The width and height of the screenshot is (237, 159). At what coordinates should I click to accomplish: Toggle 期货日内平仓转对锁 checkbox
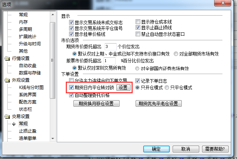[71, 87]
